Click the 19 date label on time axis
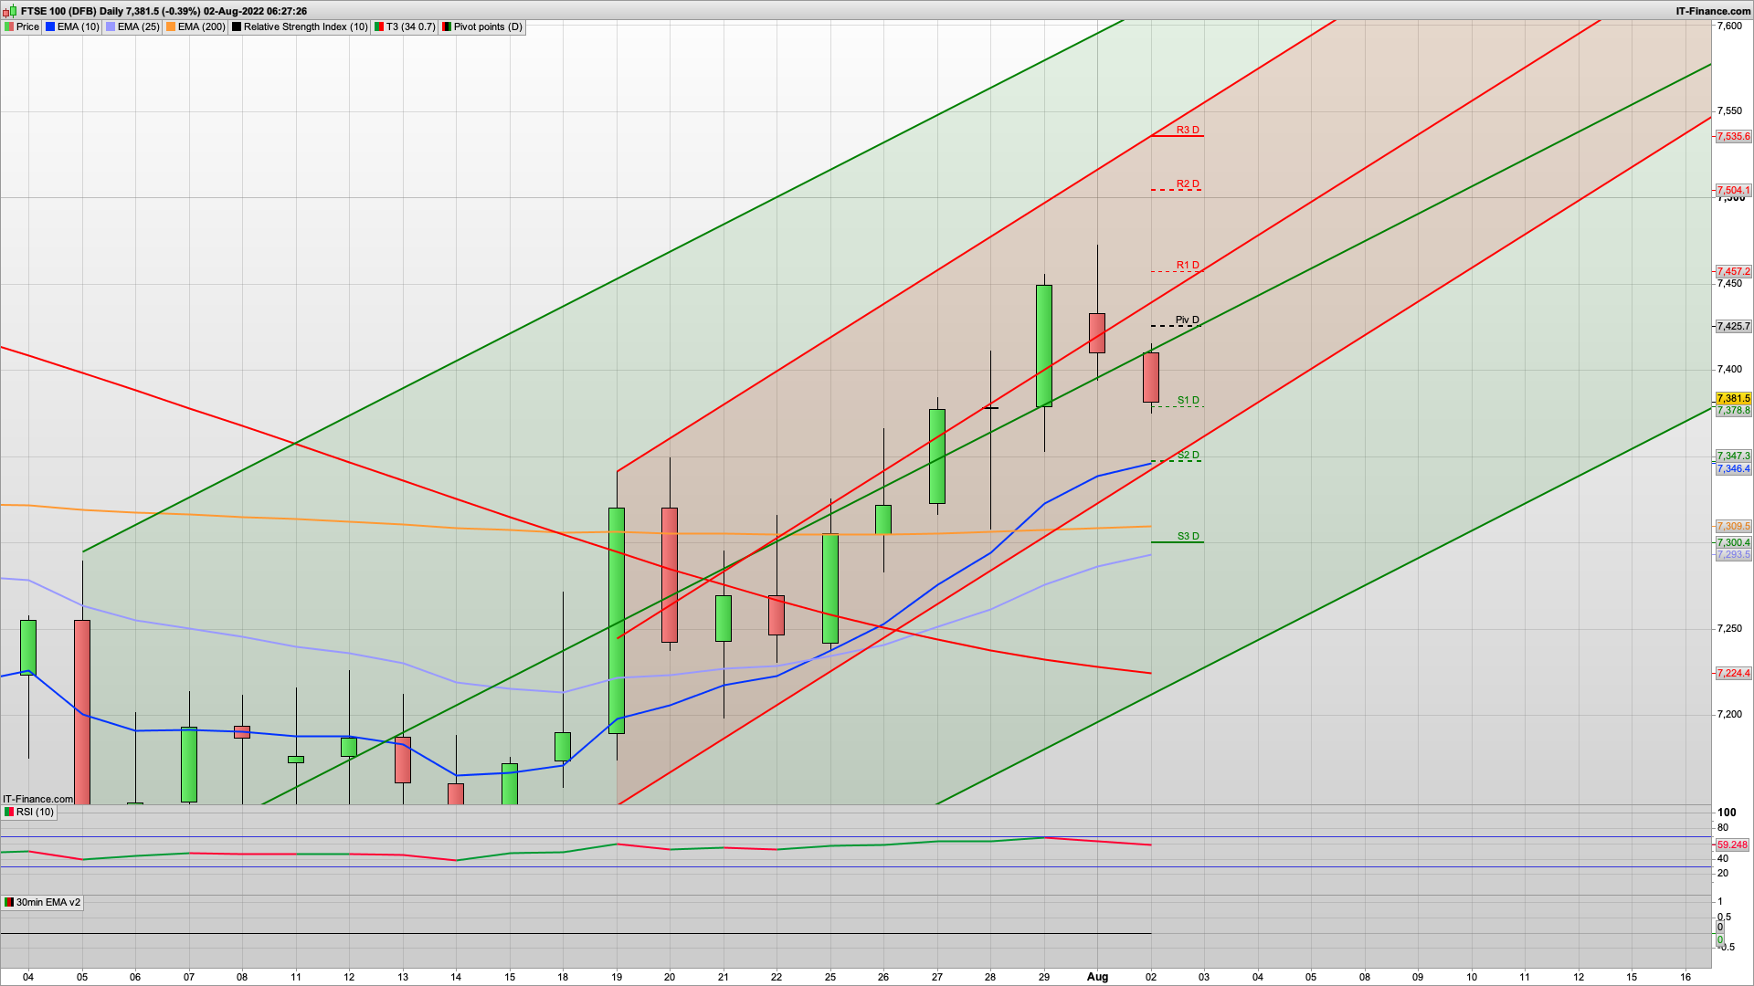 (617, 976)
